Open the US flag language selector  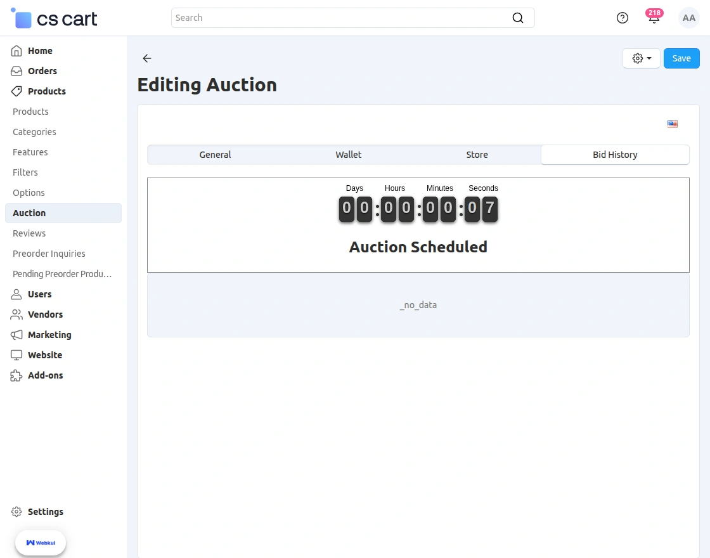point(673,124)
